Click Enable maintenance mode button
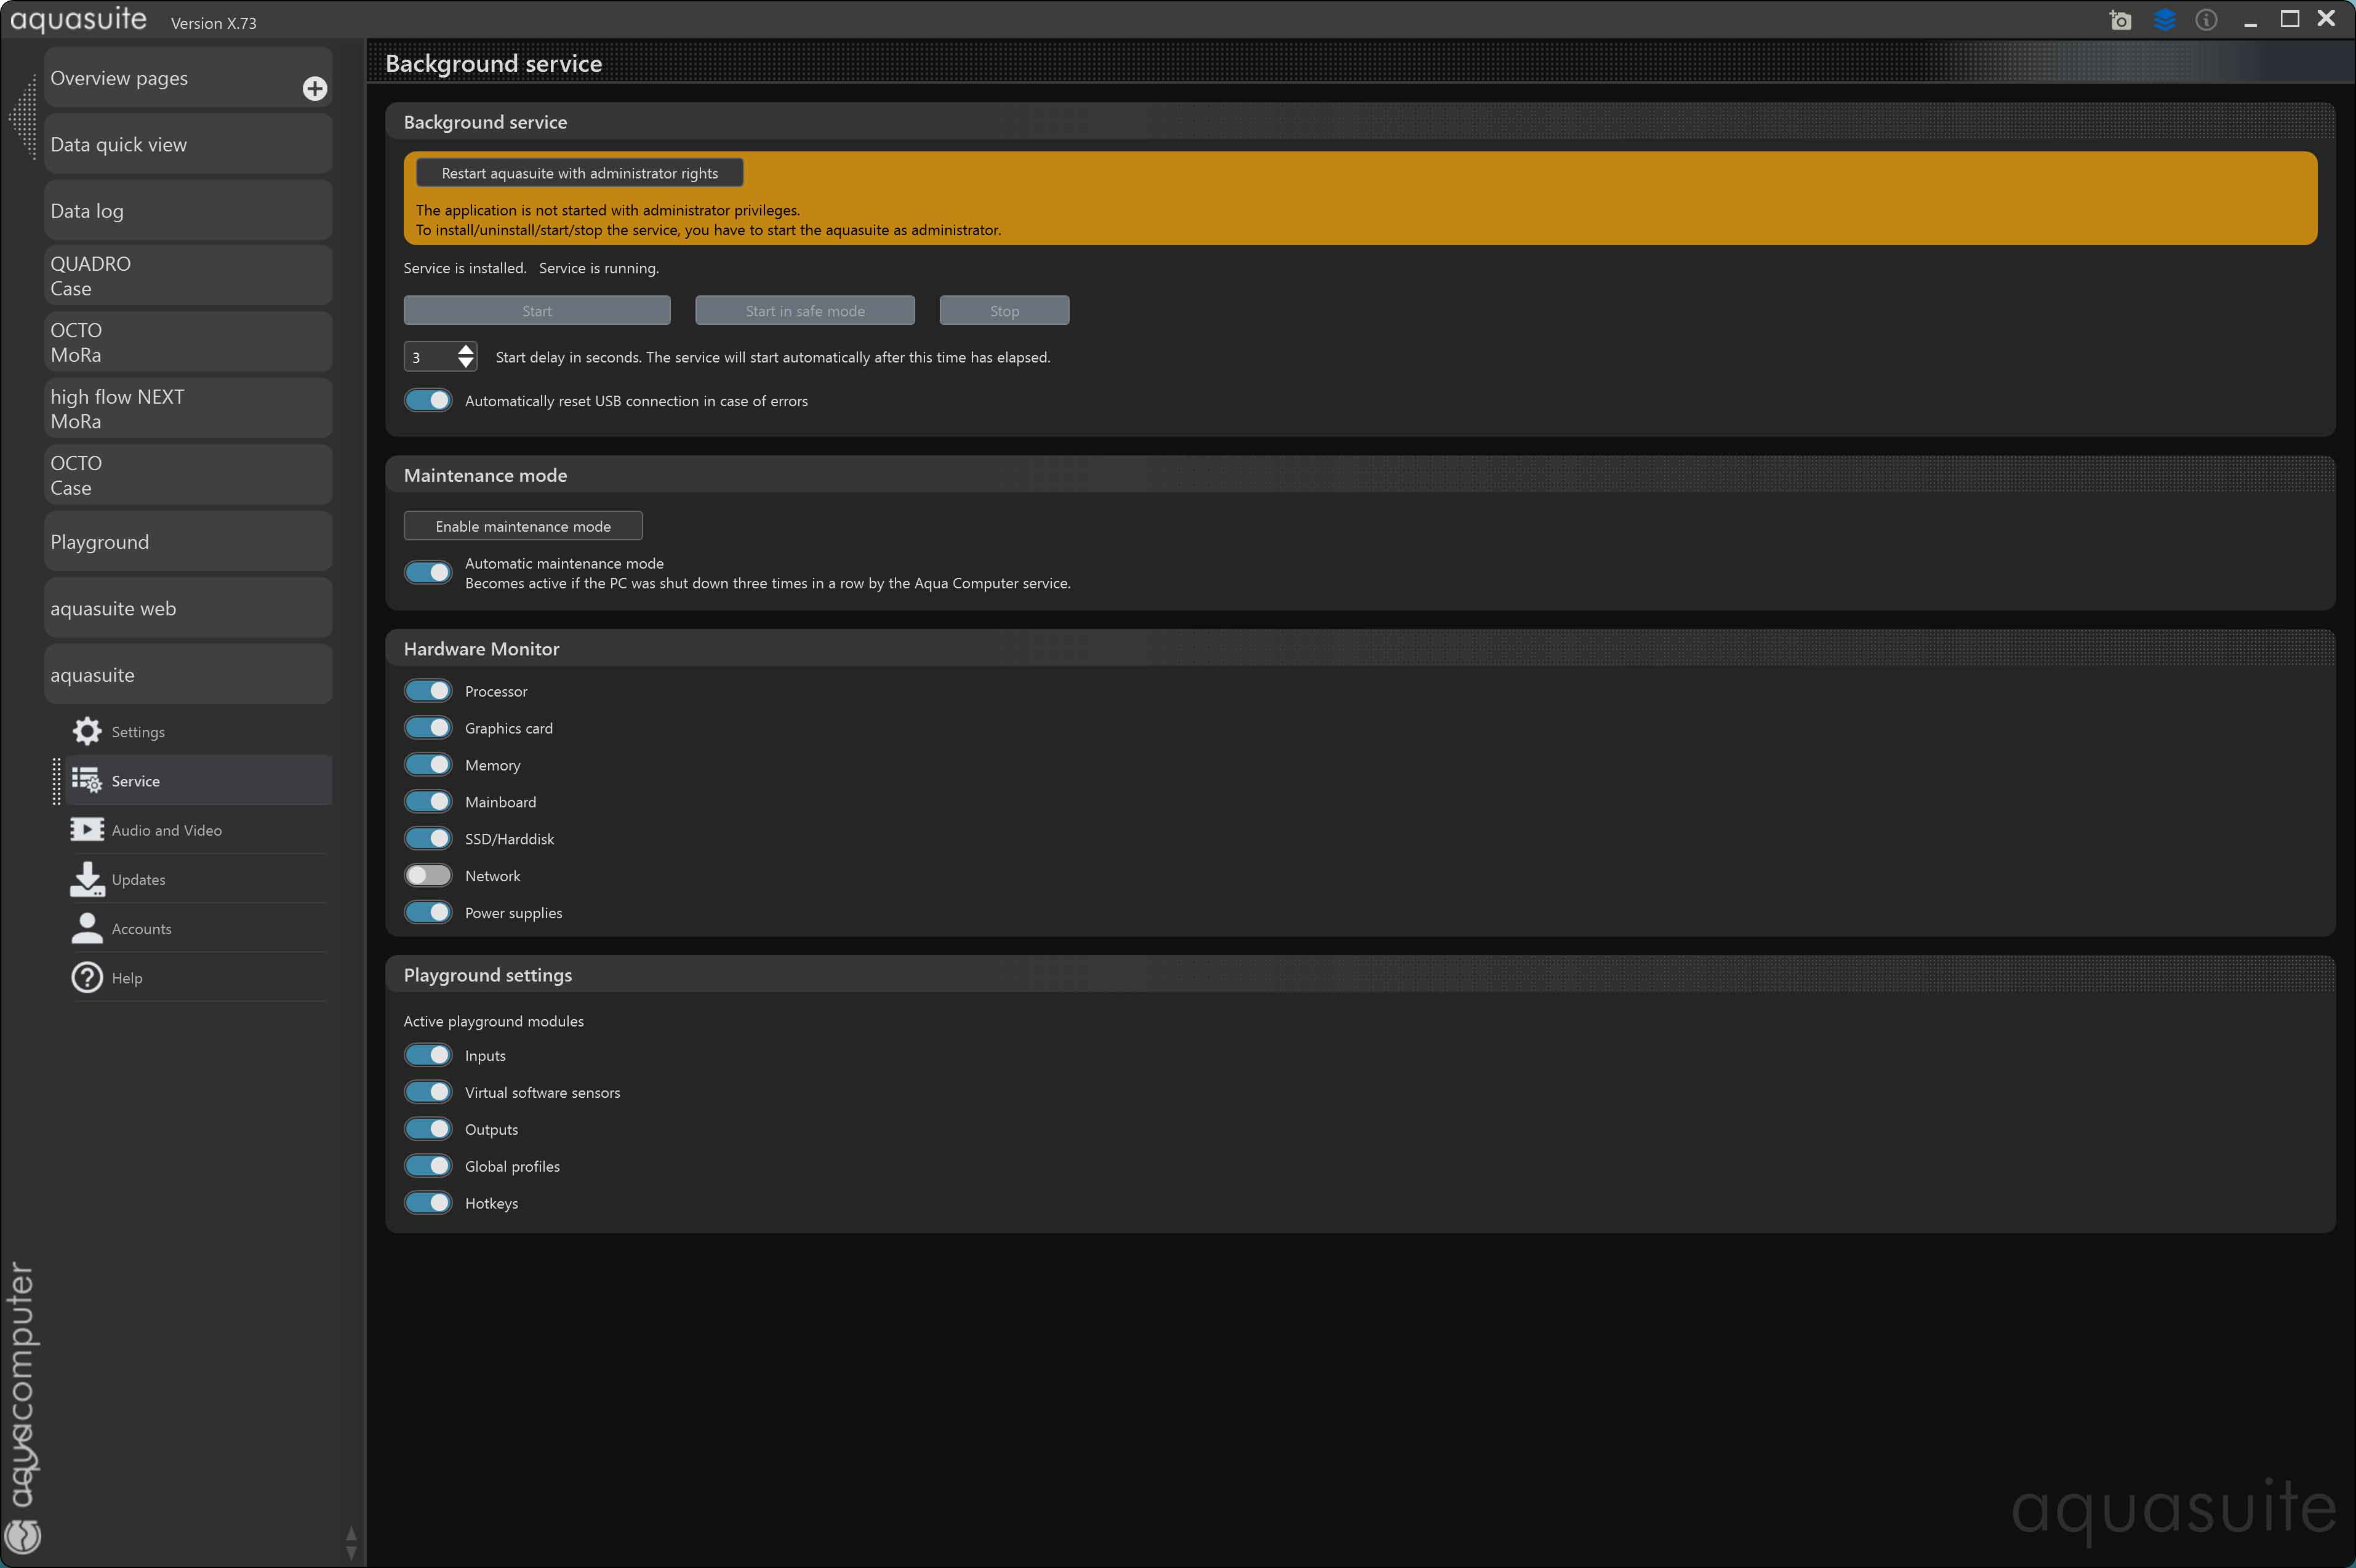 tap(523, 526)
